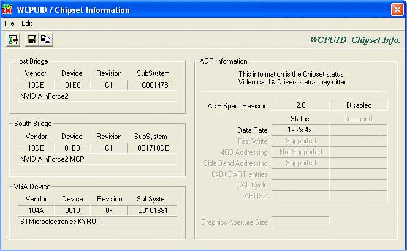Screen dimensions: 407x251
Task: Click the Fast Write Supported field
Action: (300, 141)
